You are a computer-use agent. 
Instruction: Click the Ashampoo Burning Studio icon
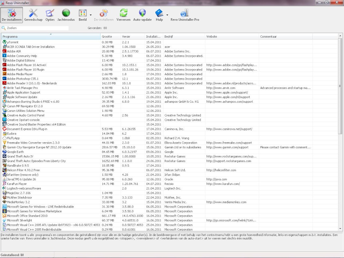4,101
